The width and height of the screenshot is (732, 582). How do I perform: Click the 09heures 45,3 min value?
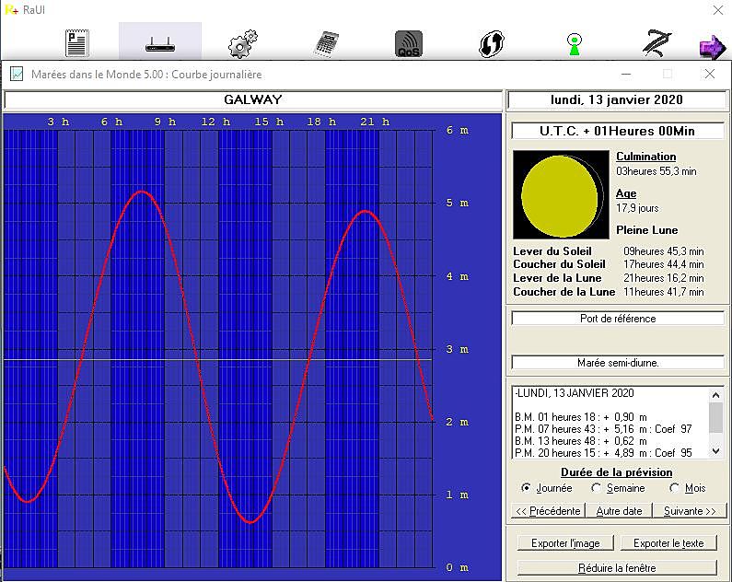pos(663,251)
